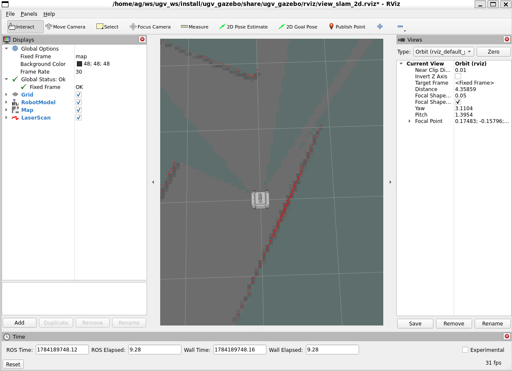
Task: Select the Move Camera tool
Action: pyautogui.click(x=65, y=26)
